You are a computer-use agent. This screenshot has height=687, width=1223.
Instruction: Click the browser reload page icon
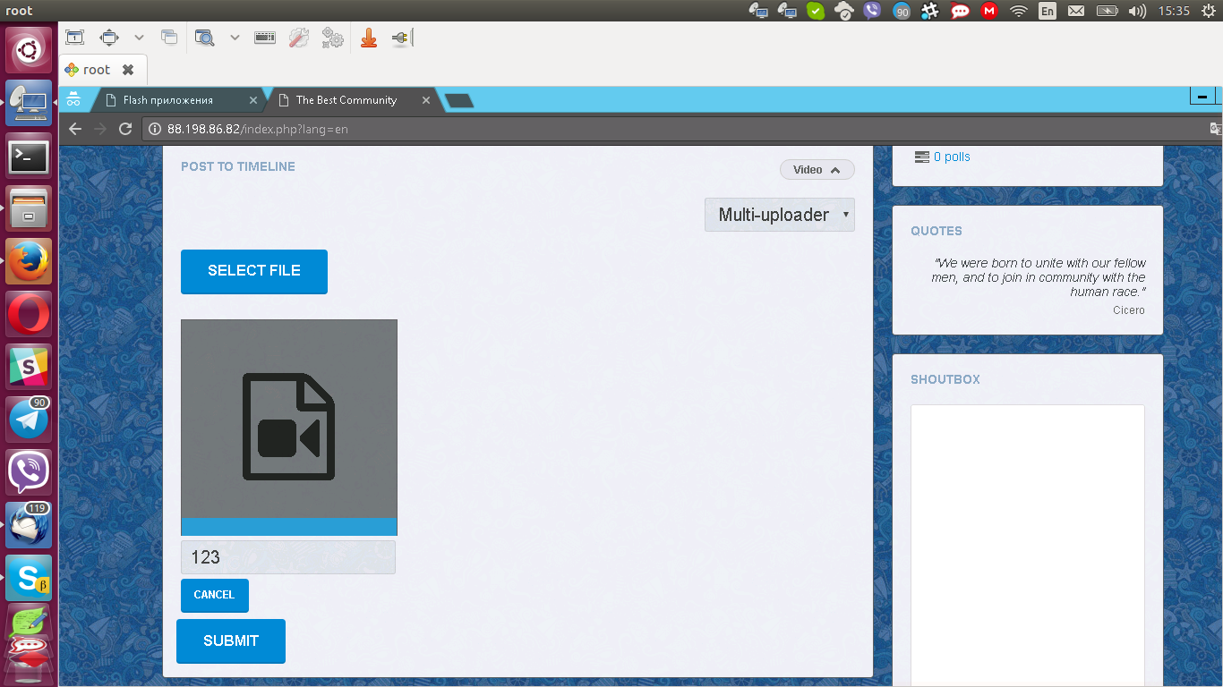pyautogui.click(x=125, y=129)
